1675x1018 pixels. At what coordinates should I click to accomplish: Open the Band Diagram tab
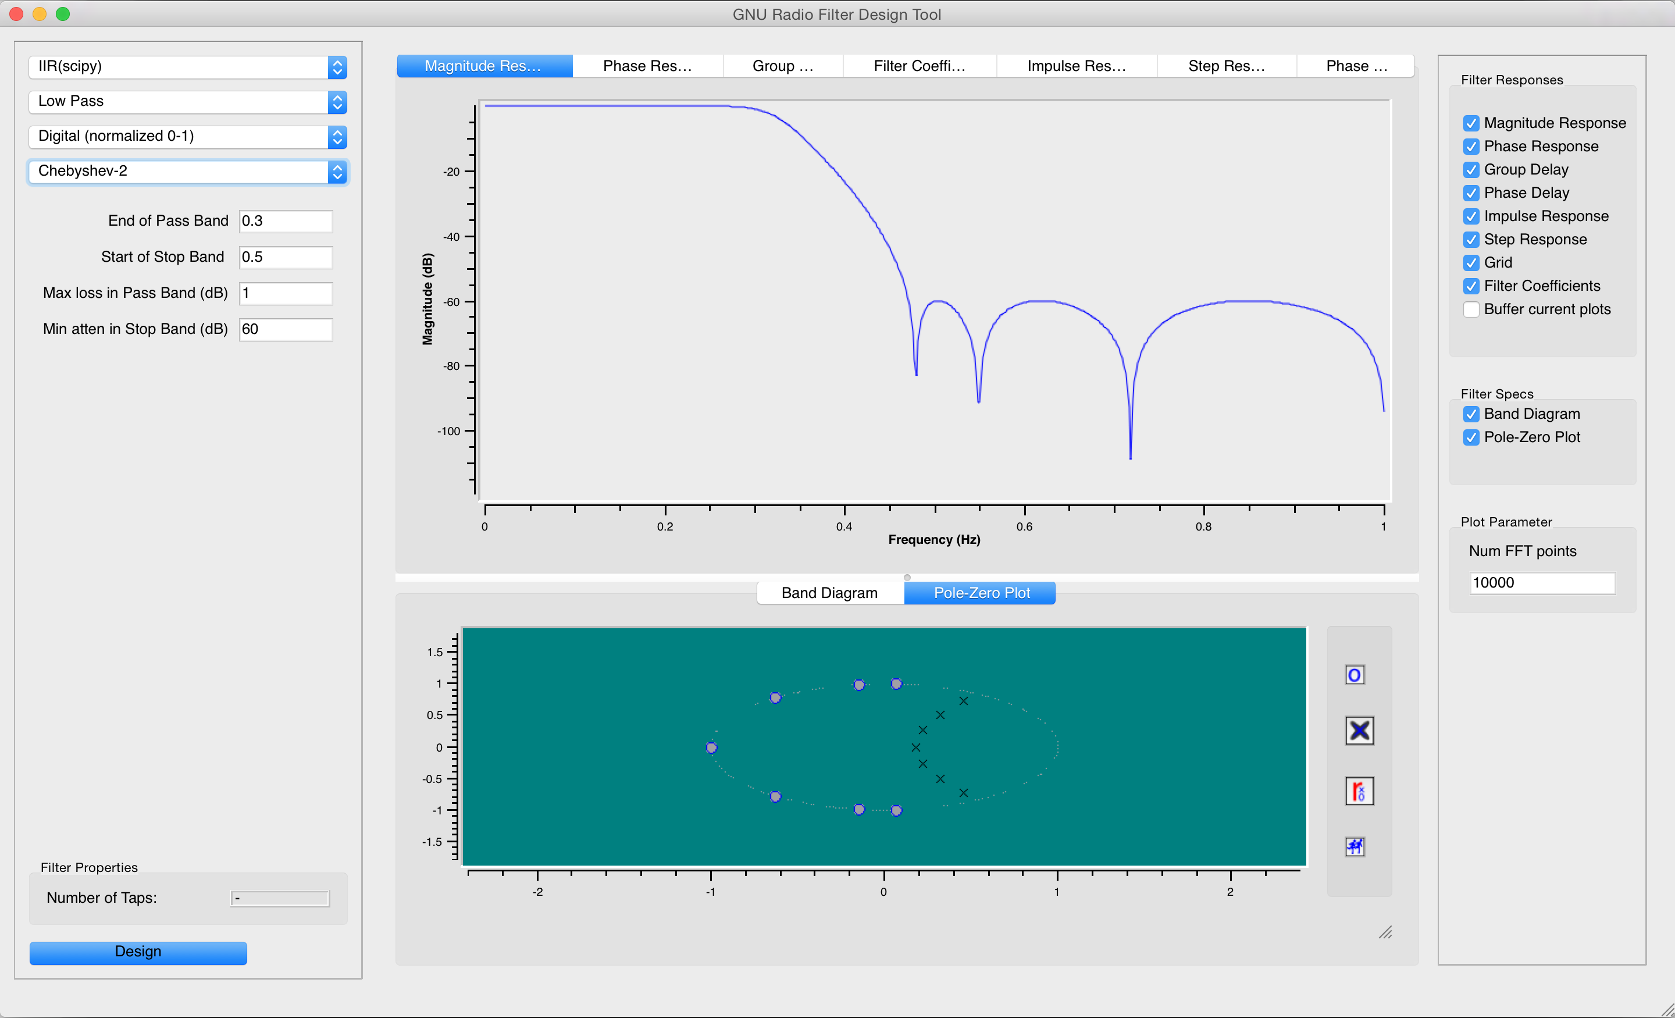pos(829,593)
